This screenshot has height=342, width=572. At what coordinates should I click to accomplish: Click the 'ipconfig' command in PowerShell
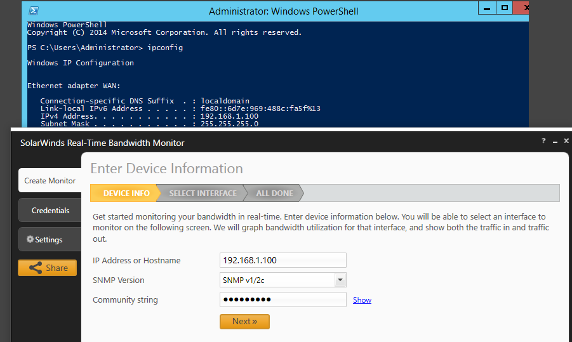point(165,48)
